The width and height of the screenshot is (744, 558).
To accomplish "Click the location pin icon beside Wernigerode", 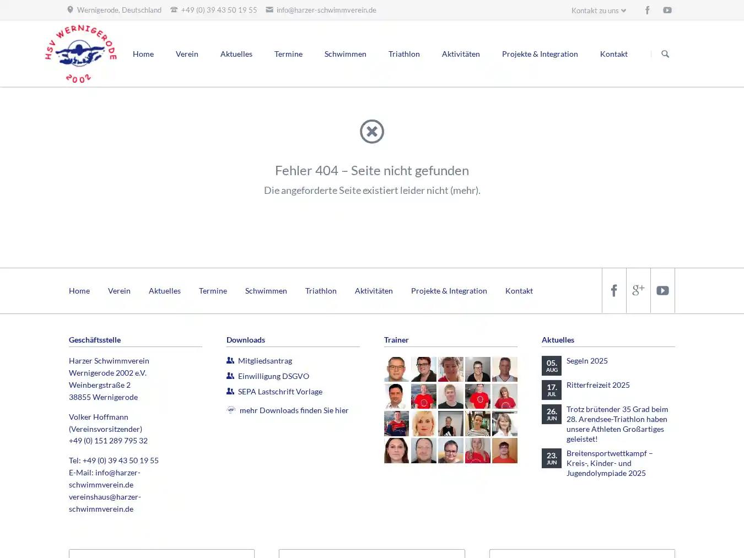I will pyautogui.click(x=69, y=9).
